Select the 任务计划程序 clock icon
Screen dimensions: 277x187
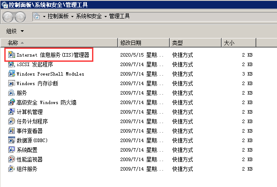click(12, 121)
